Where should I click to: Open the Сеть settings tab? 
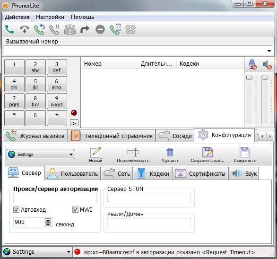tap(117, 173)
